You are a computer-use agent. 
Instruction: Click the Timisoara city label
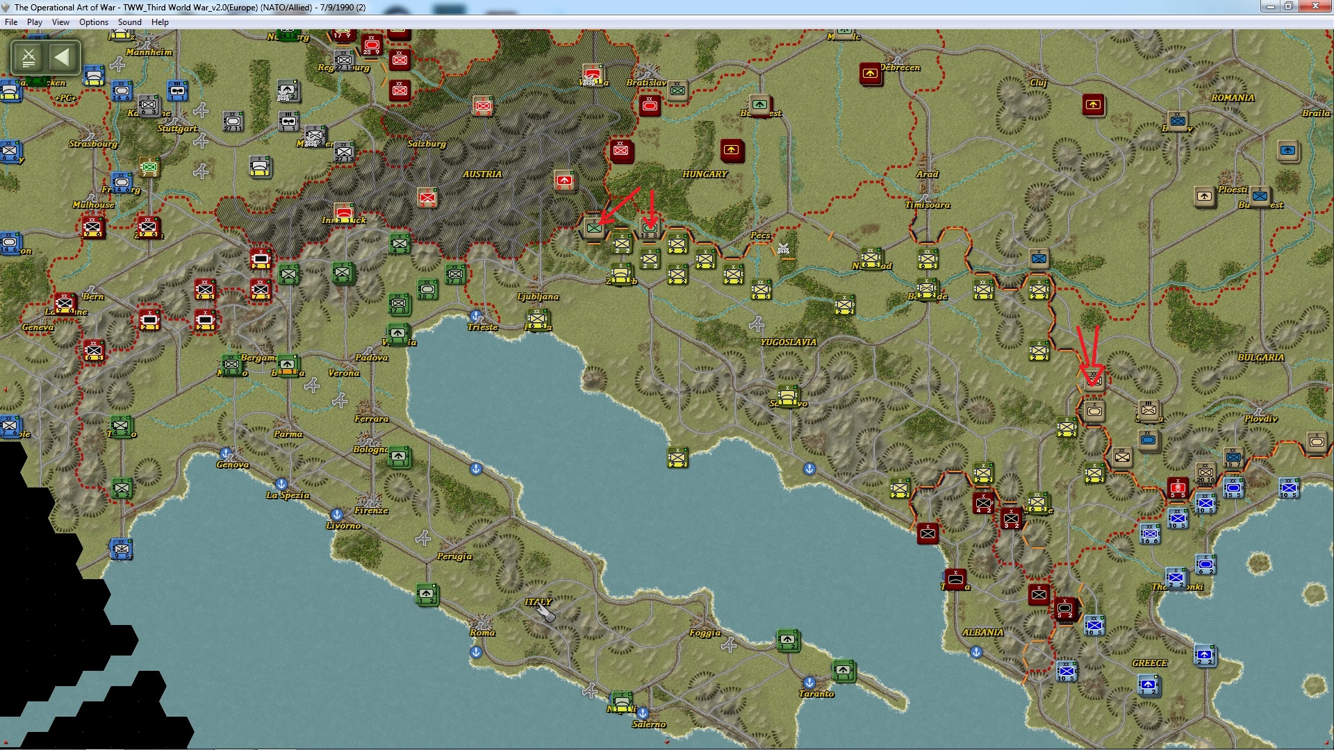tap(928, 205)
